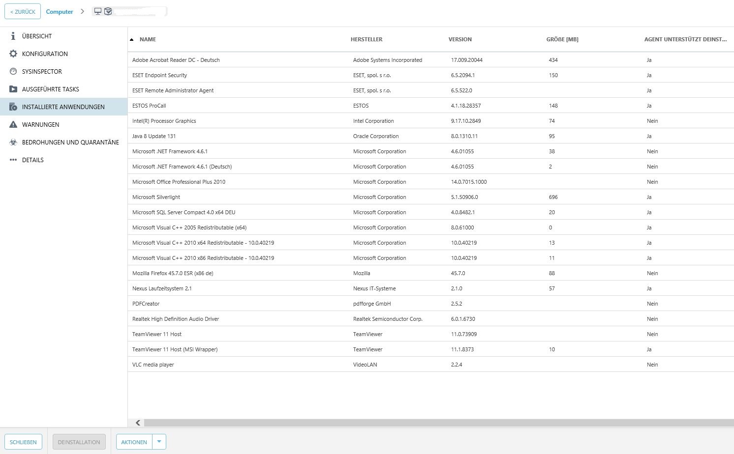Click the Übersicht info icon

(x=13, y=36)
